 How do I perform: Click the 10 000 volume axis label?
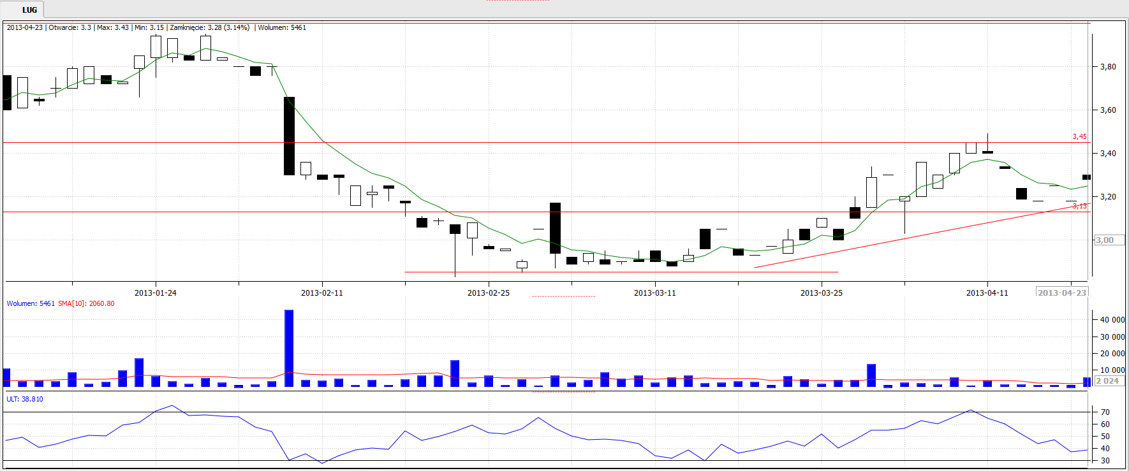[x=1112, y=370]
